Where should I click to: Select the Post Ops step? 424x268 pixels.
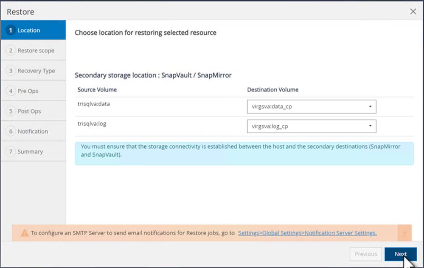pos(29,111)
